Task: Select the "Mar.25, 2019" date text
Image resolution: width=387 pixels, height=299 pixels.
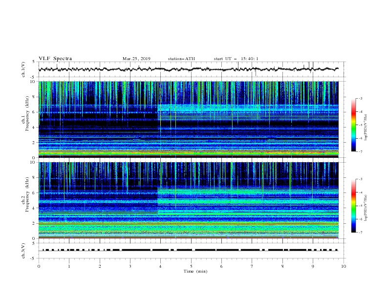Action: [136, 59]
